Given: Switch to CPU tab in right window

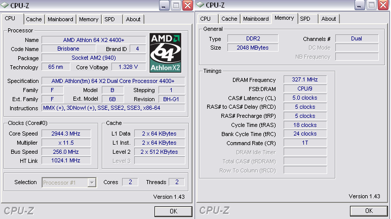Looking at the screenshot, I should [x=206, y=19].
